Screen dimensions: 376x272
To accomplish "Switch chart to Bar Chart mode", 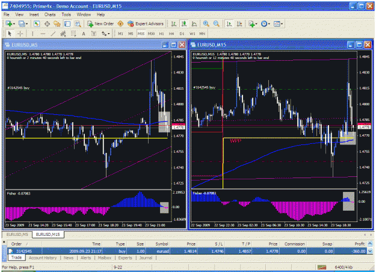I will pyautogui.click(x=174, y=23).
